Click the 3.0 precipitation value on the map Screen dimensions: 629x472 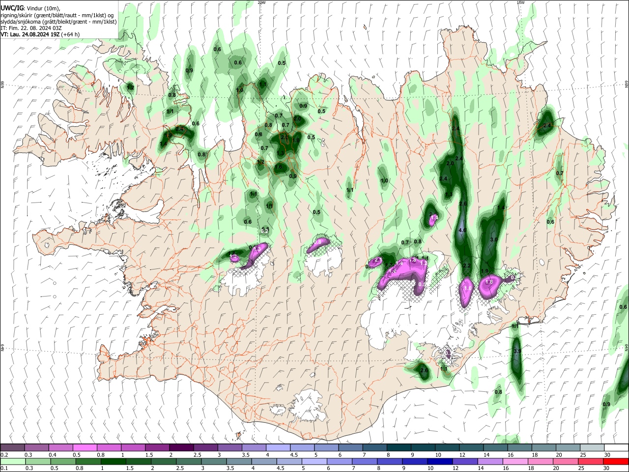(x=494, y=239)
